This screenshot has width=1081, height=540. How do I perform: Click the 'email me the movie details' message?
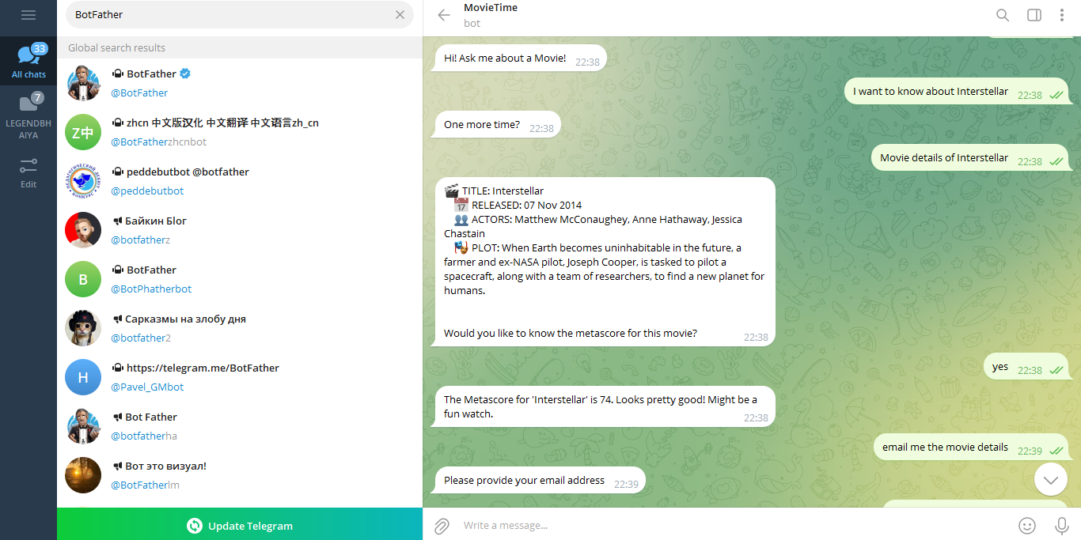point(972,447)
